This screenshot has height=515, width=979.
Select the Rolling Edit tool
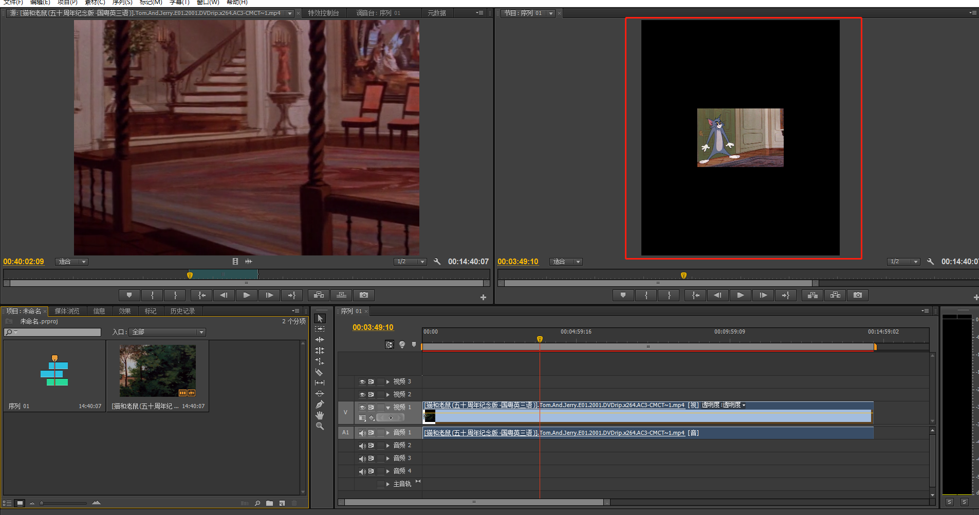coord(320,351)
